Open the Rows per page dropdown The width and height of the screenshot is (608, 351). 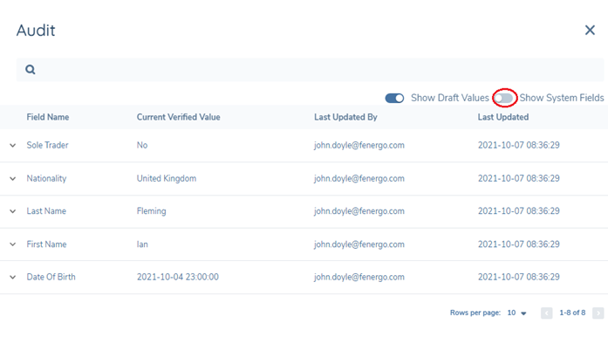[518, 313]
